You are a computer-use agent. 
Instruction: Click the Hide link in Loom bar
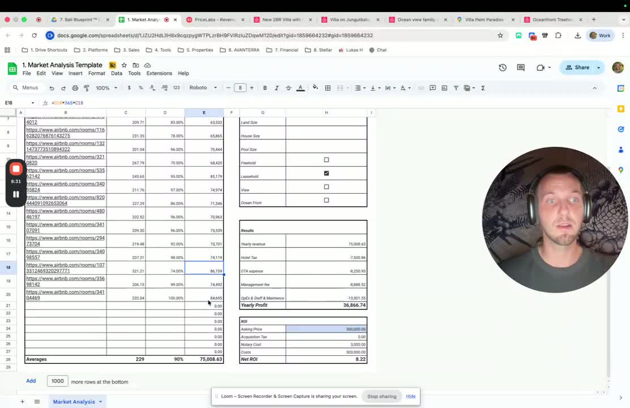[x=411, y=396]
